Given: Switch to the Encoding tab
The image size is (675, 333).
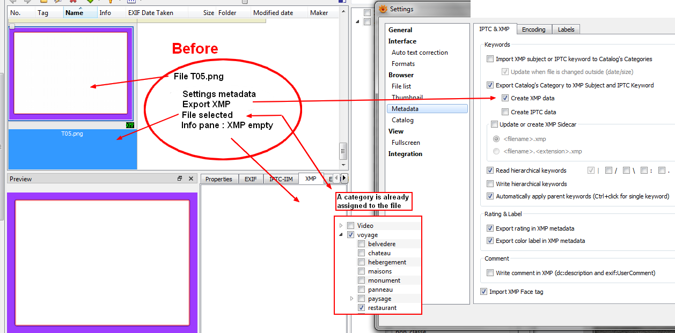Looking at the screenshot, I should [533, 29].
